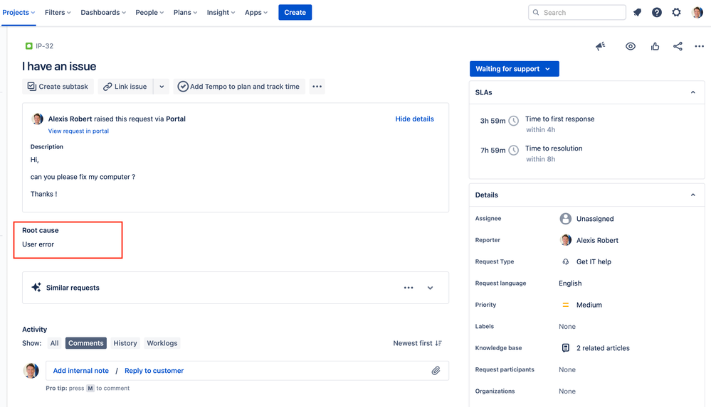Open the user profile avatar in top bar
The width and height of the screenshot is (711, 407).
[697, 13]
